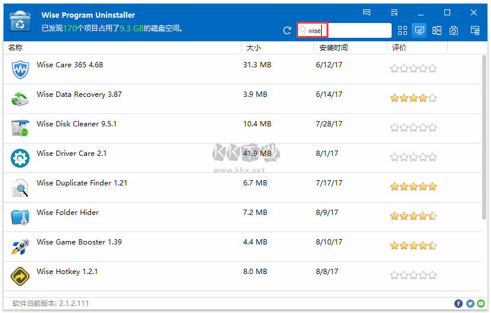Click version text 软件当前版本: 2.1.2.111
This screenshot has width=491, height=313.
coord(51,304)
